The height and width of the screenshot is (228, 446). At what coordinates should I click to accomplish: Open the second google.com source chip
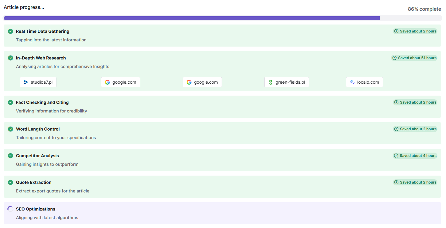point(202,82)
